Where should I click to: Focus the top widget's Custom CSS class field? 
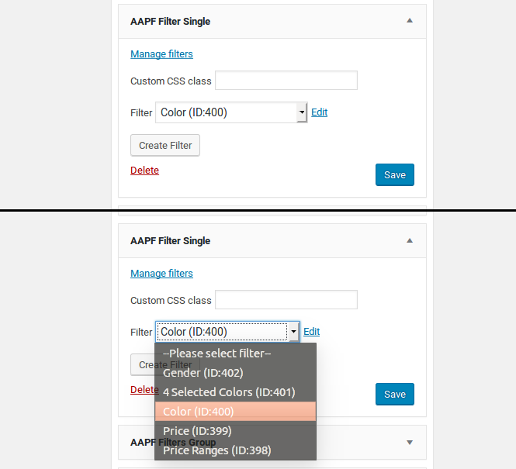tap(286, 81)
